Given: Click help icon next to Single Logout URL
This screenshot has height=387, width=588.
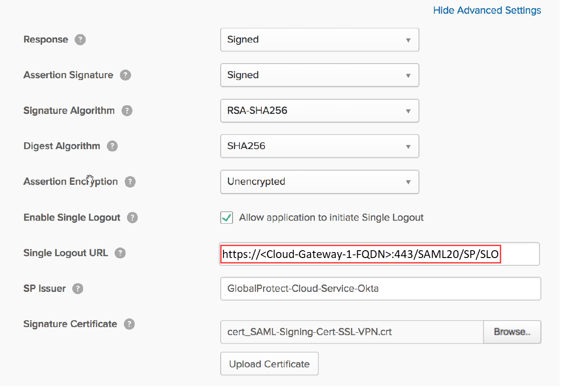Looking at the screenshot, I should (120, 253).
